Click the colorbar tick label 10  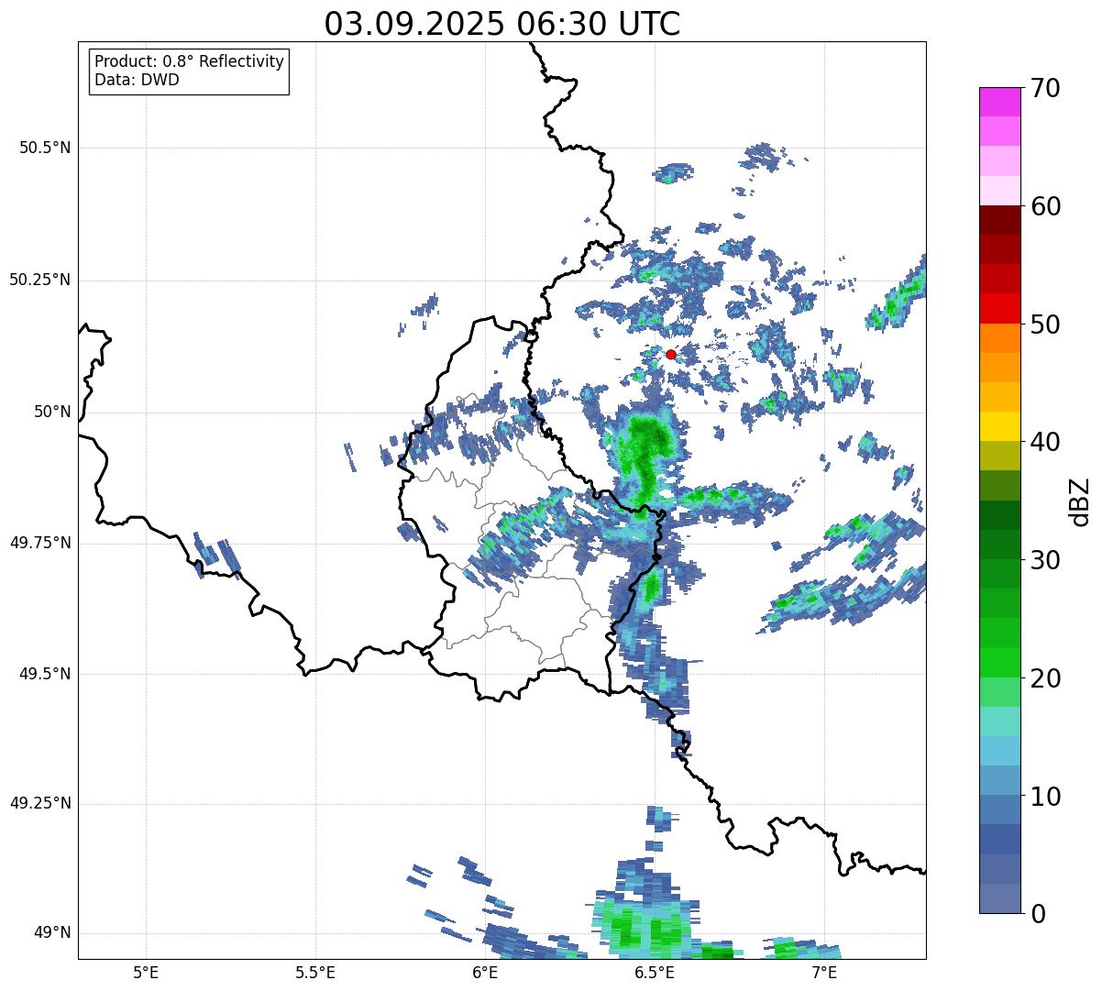click(1045, 797)
